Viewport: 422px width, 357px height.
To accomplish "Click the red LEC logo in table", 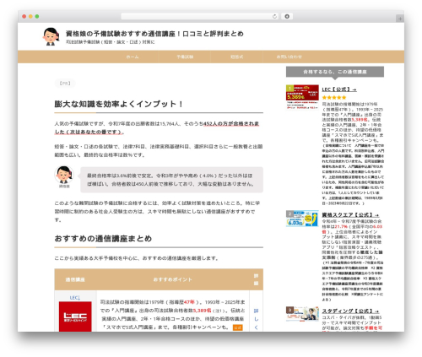I will click(x=75, y=316).
